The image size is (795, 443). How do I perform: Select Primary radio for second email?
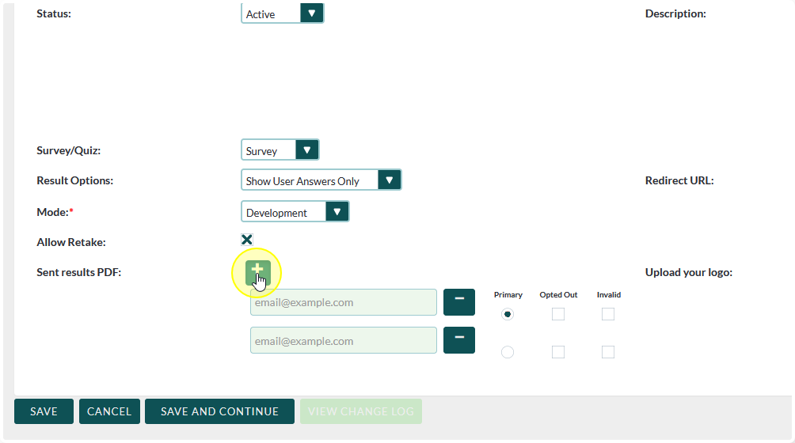click(508, 352)
